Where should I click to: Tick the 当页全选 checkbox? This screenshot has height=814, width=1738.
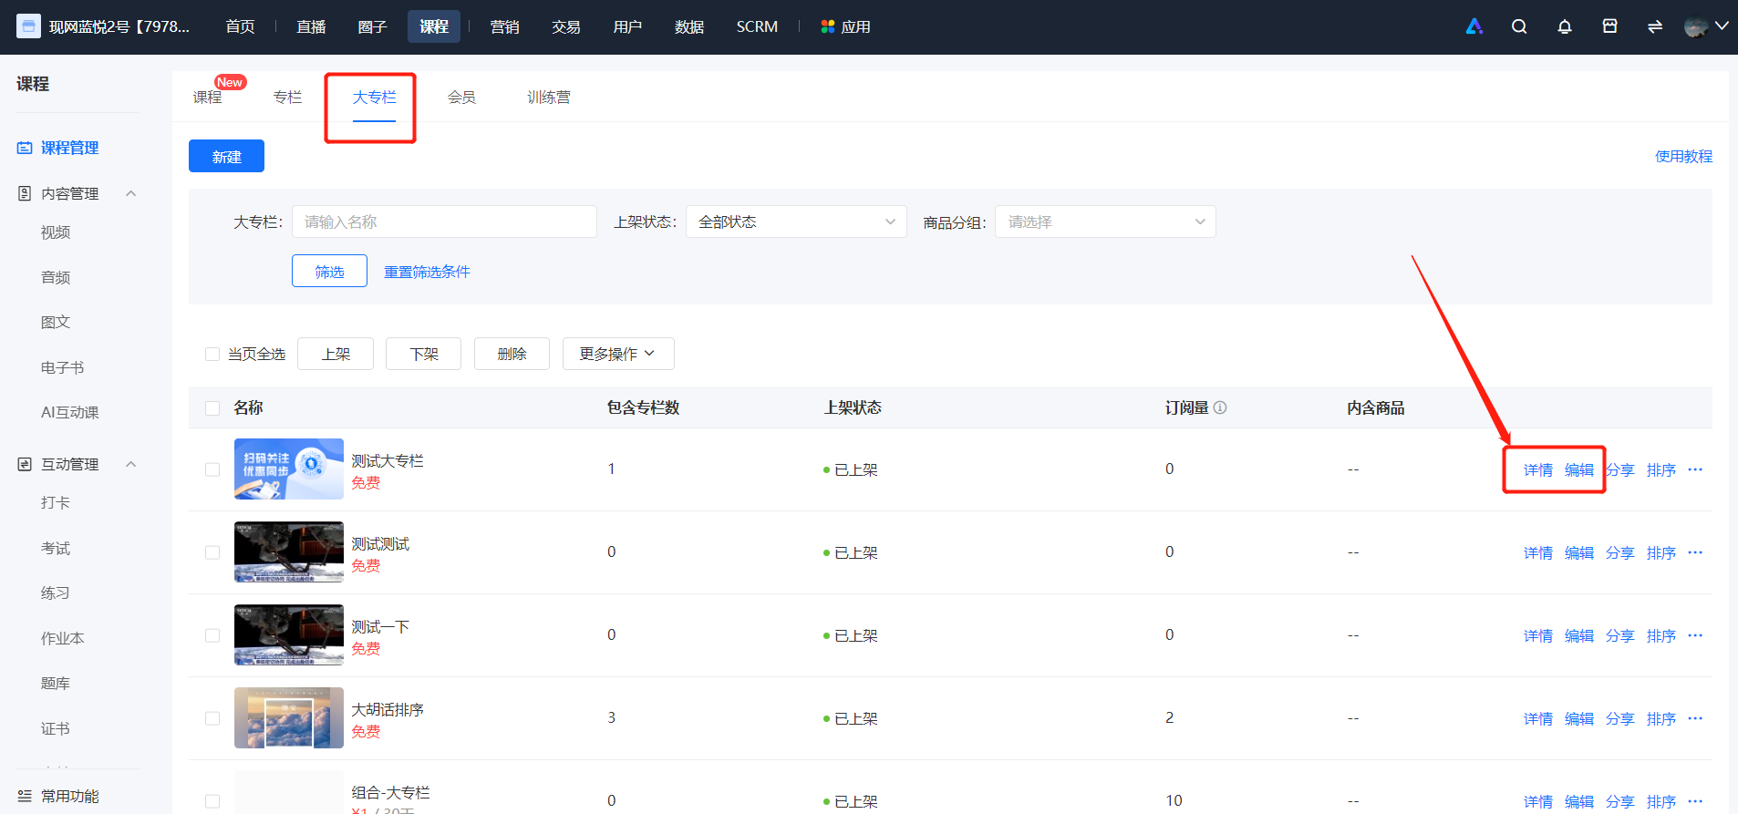point(212,354)
